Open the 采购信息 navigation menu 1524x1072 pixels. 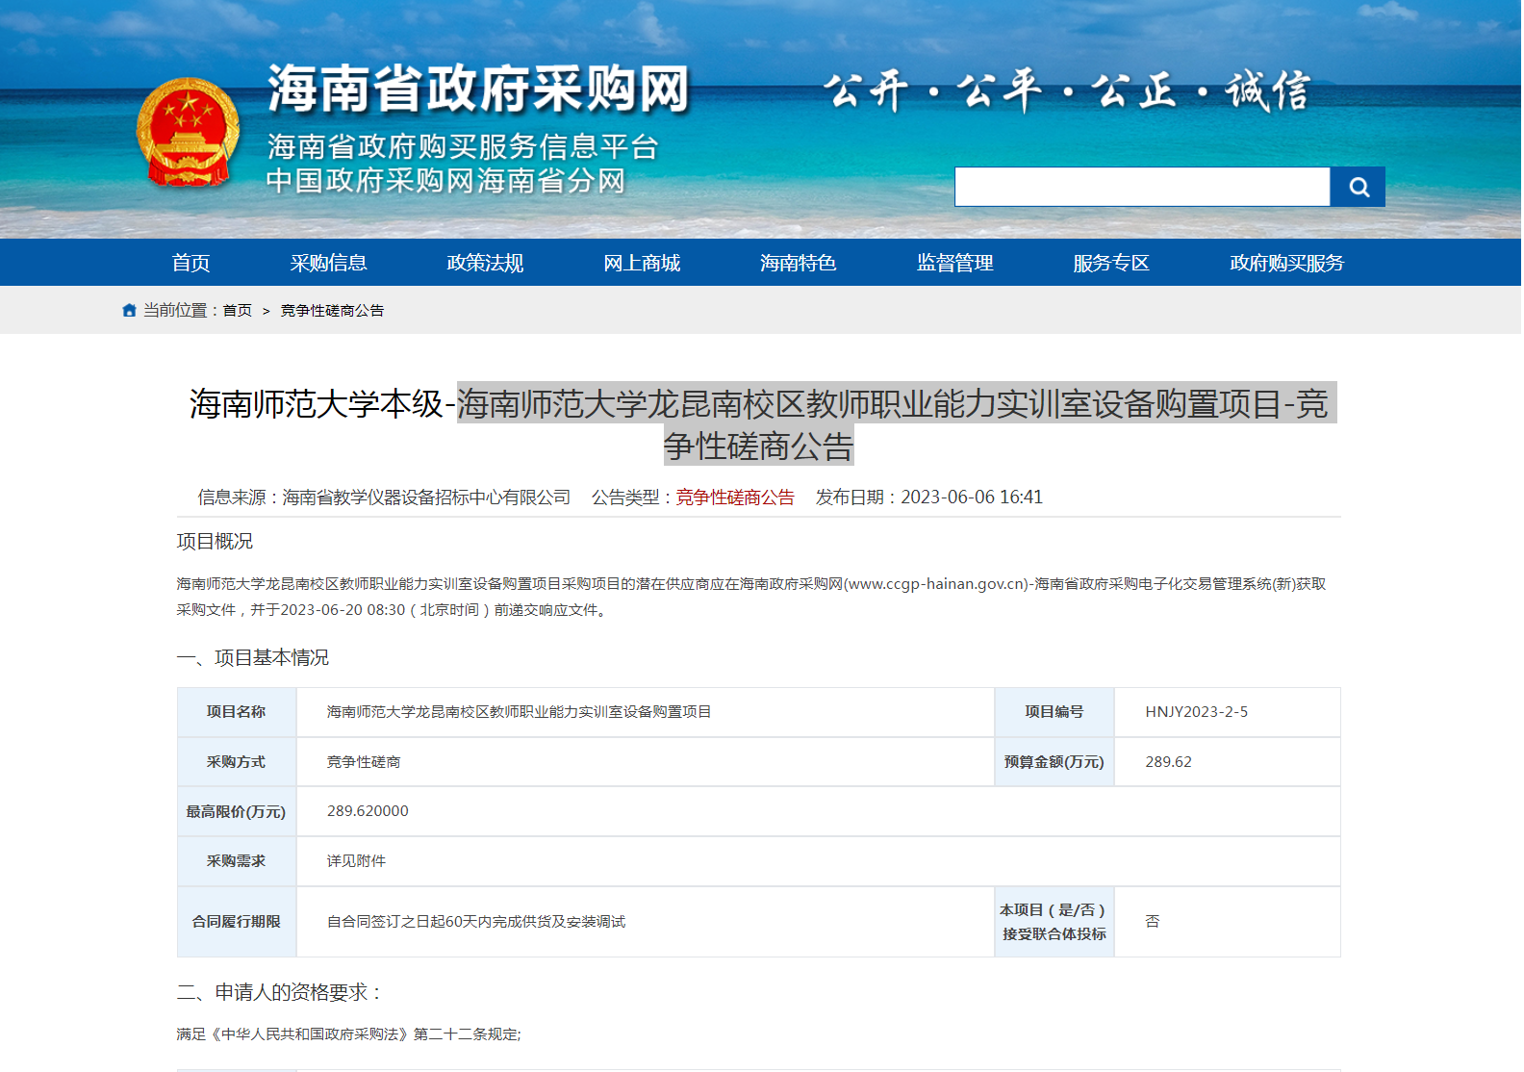point(328,263)
